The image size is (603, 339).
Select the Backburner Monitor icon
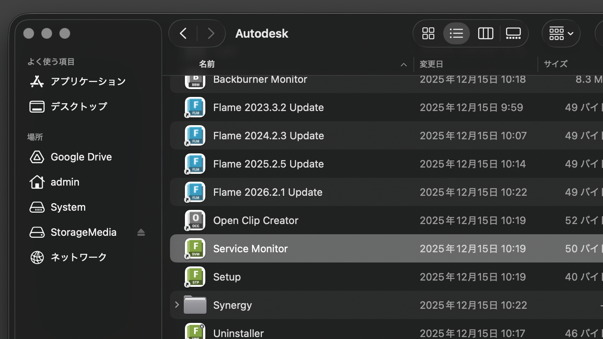click(195, 81)
